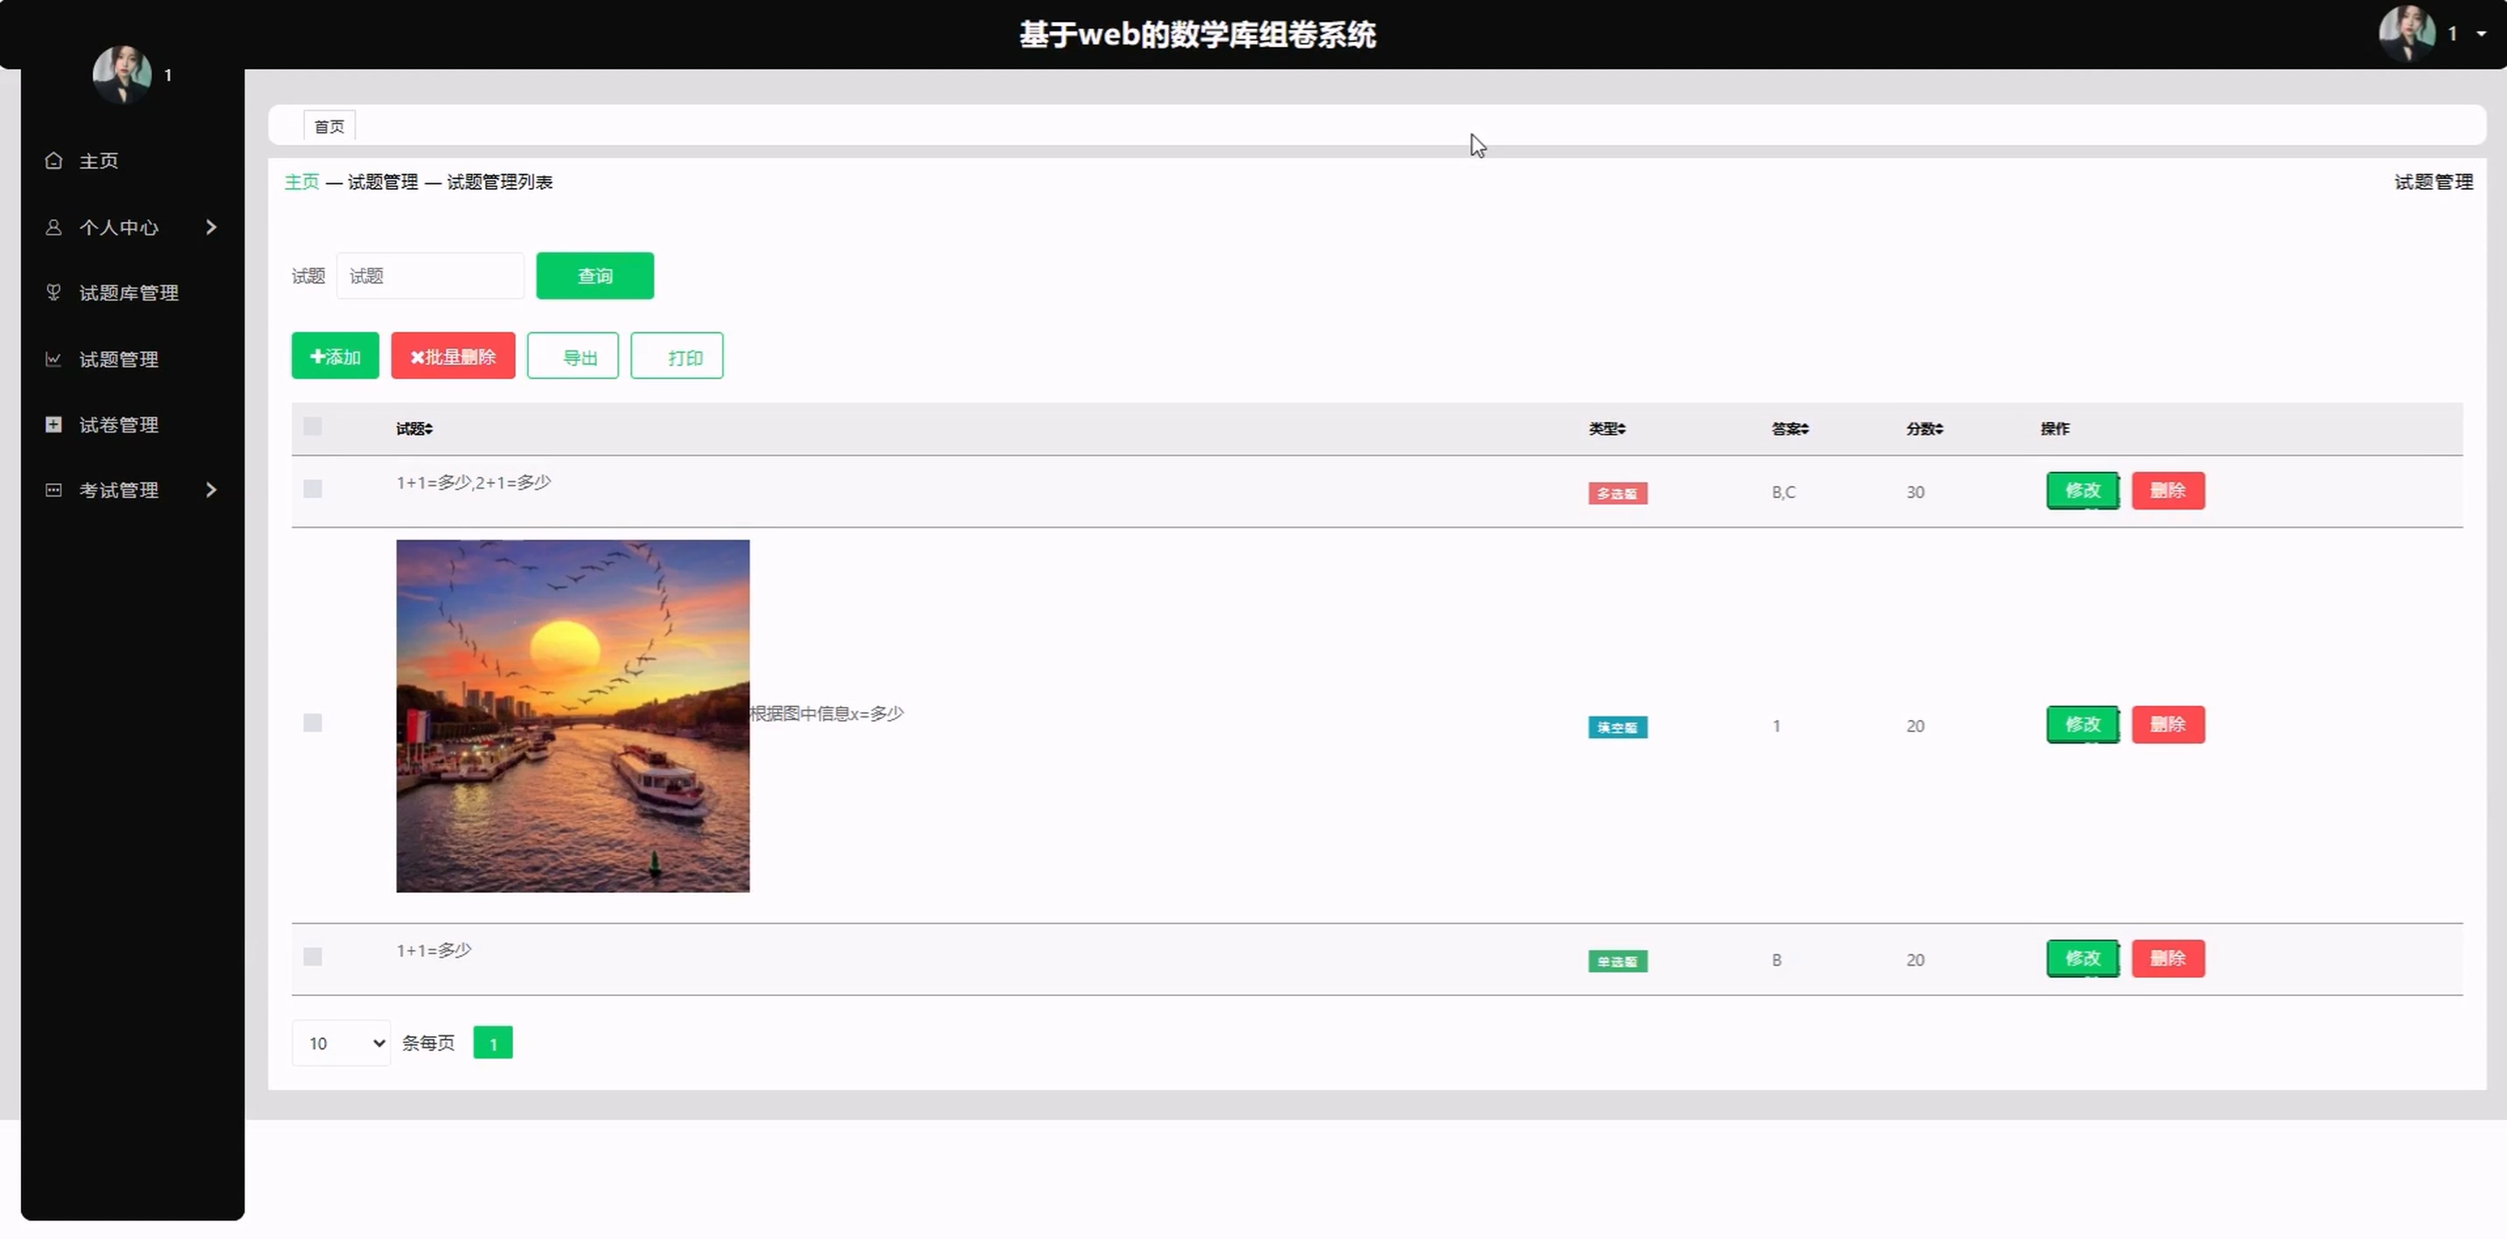Expand the 个人中心 submenu chevron
This screenshot has height=1239, width=2507.
coord(212,226)
